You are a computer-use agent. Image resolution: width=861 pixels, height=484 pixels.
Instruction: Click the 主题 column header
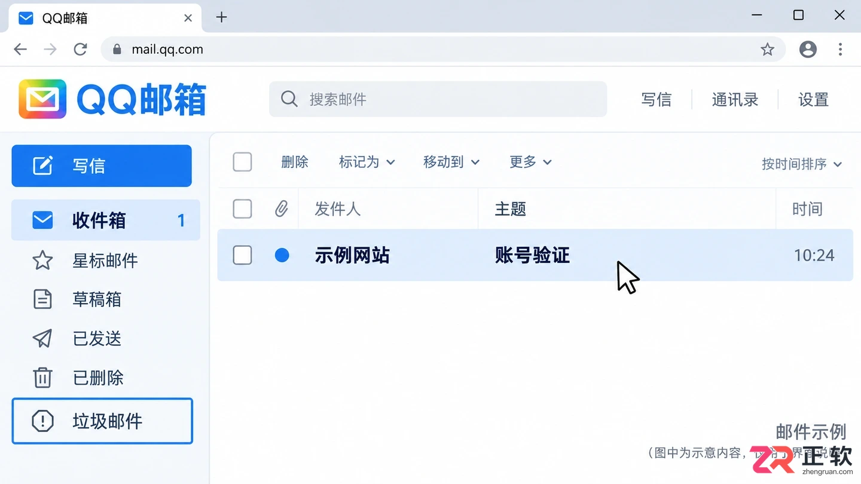click(511, 209)
